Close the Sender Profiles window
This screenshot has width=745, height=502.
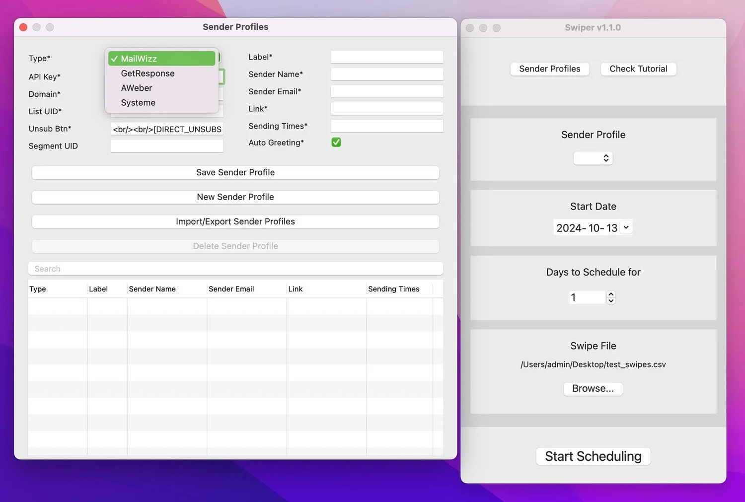tap(23, 27)
